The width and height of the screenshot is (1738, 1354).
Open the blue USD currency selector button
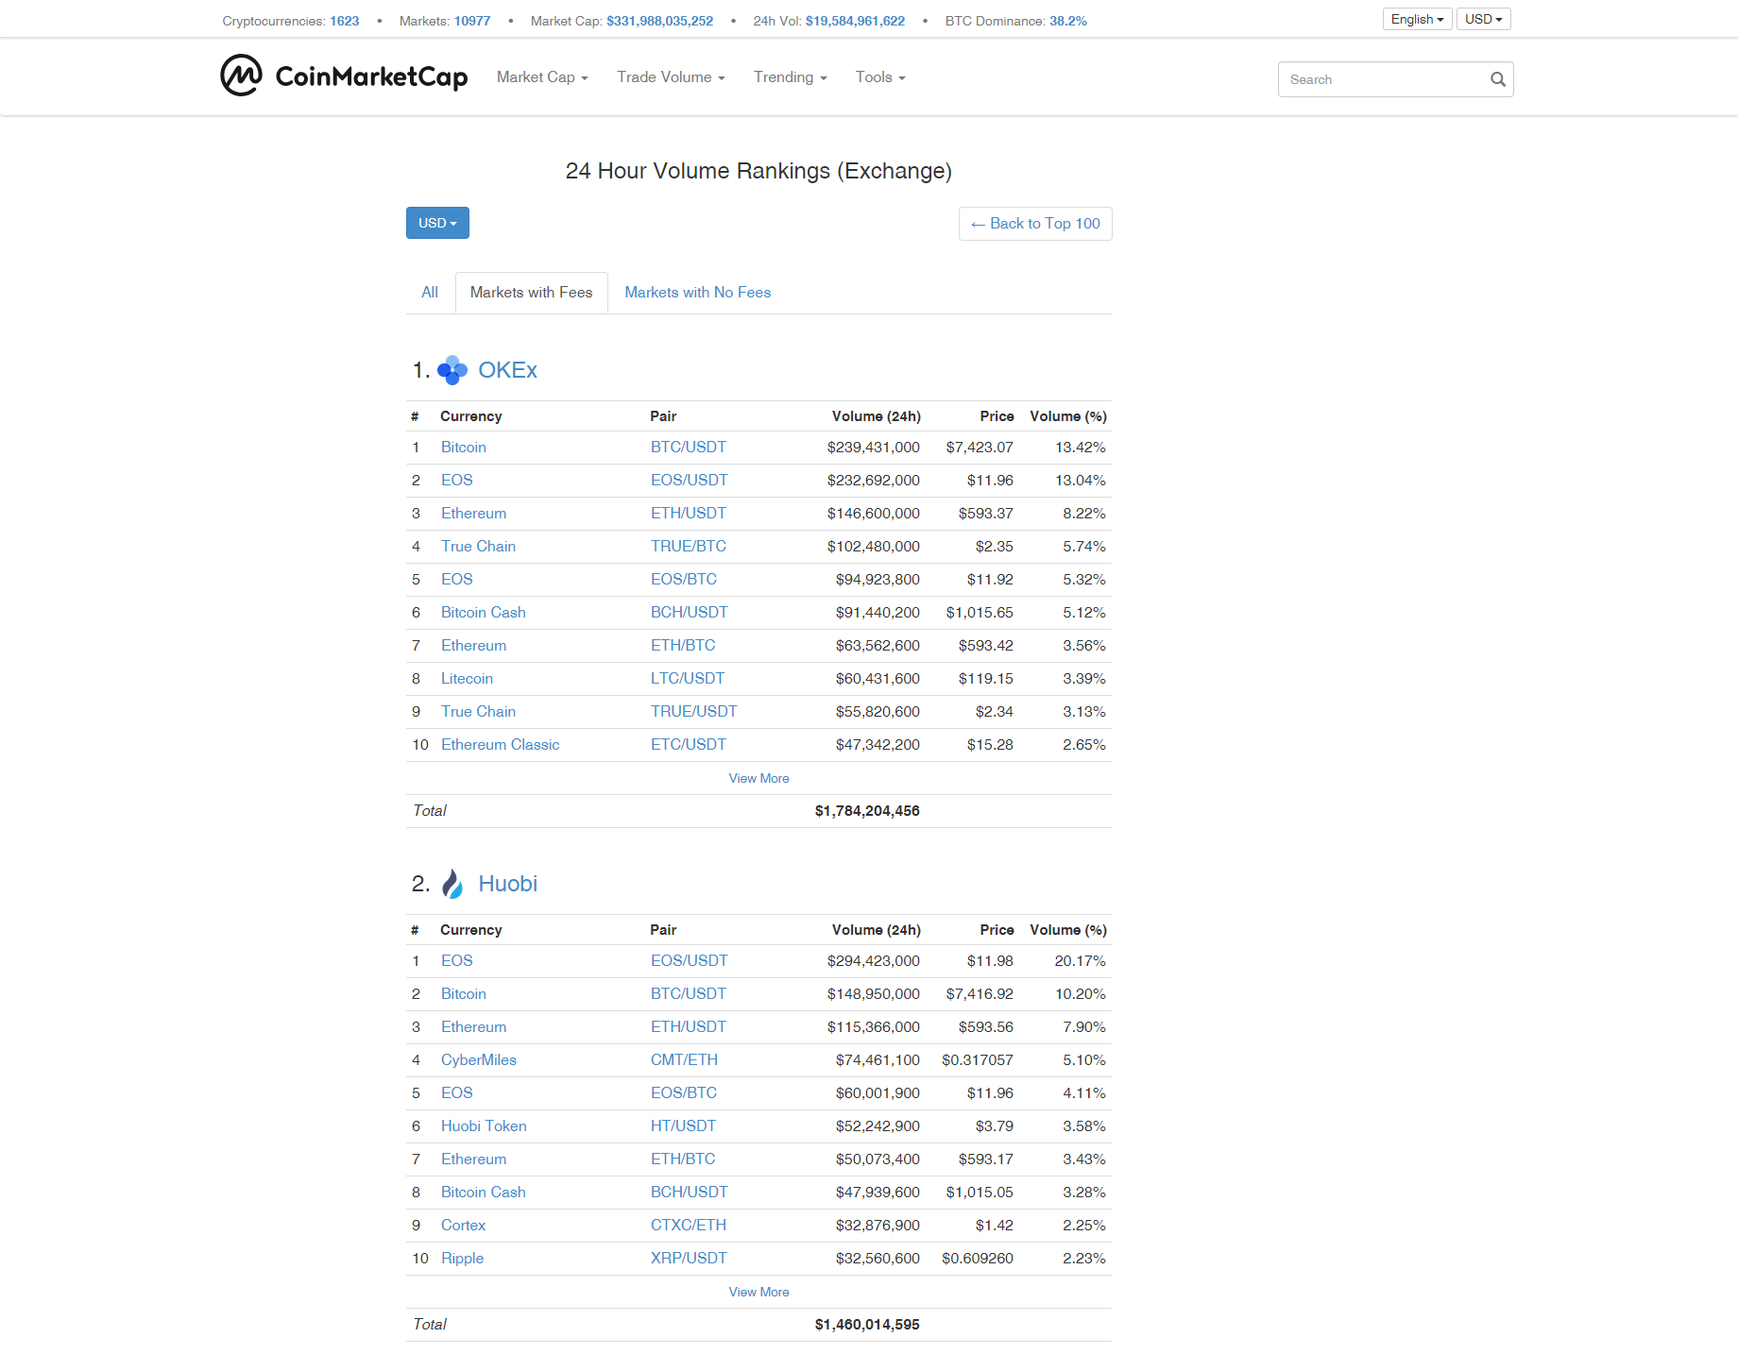point(437,223)
